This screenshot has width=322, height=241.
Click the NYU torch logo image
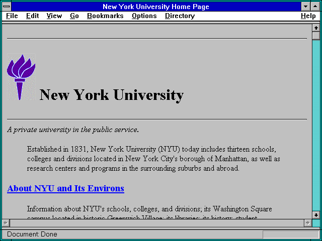click(21, 77)
